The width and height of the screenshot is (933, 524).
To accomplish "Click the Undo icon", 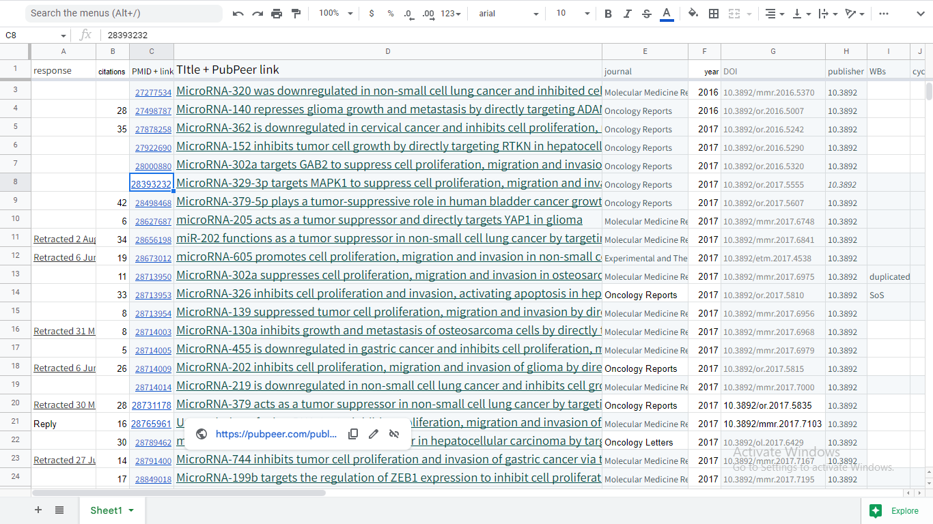I will pos(238,14).
